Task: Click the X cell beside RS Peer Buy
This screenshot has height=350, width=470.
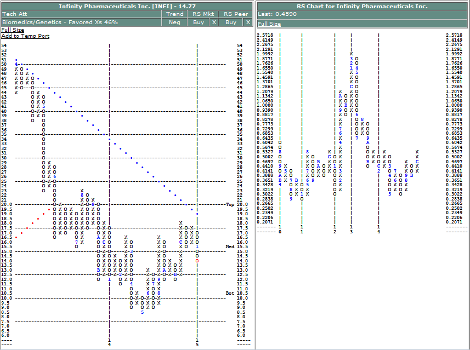Action: click(248, 22)
